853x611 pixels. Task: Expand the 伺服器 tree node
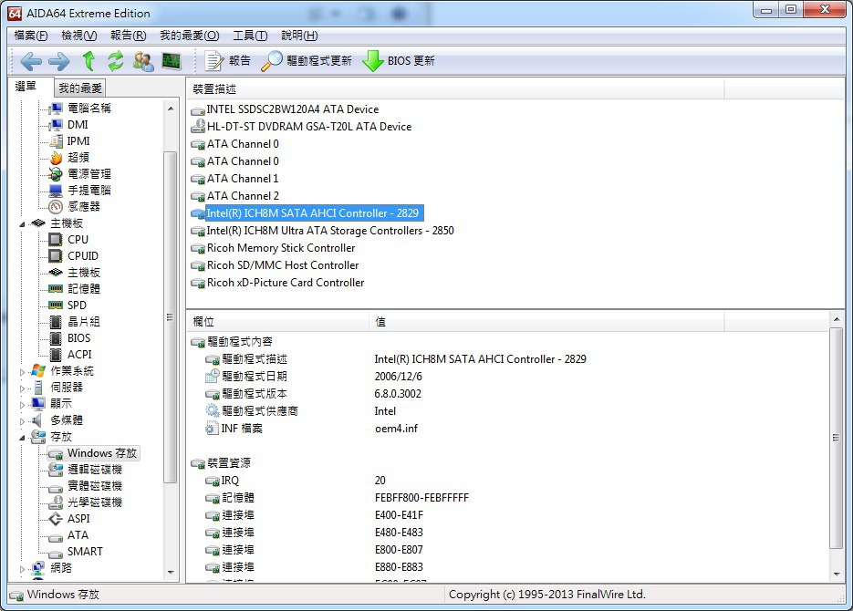coord(22,388)
